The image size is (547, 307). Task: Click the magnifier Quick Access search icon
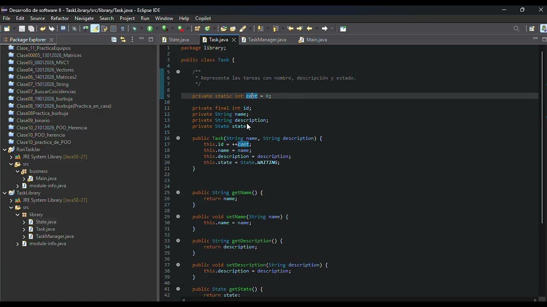pos(516,29)
